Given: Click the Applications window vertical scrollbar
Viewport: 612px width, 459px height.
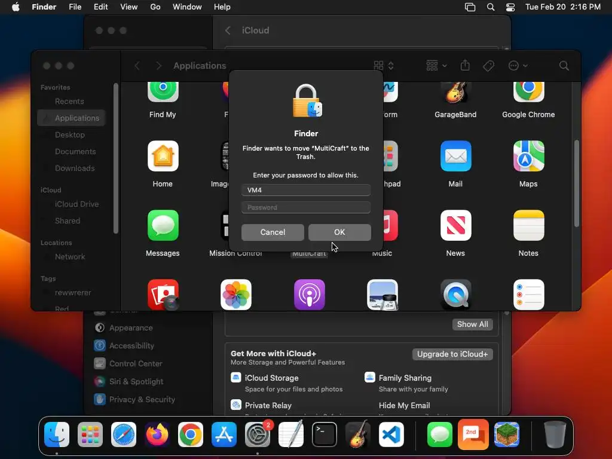Looking at the screenshot, I should pos(577,183).
